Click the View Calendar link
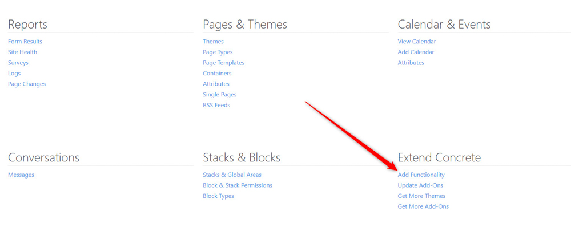The image size is (571, 235). click(417, 42)
